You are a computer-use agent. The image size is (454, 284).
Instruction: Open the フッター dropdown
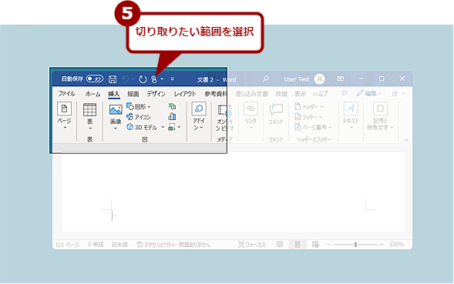(321, 117)
